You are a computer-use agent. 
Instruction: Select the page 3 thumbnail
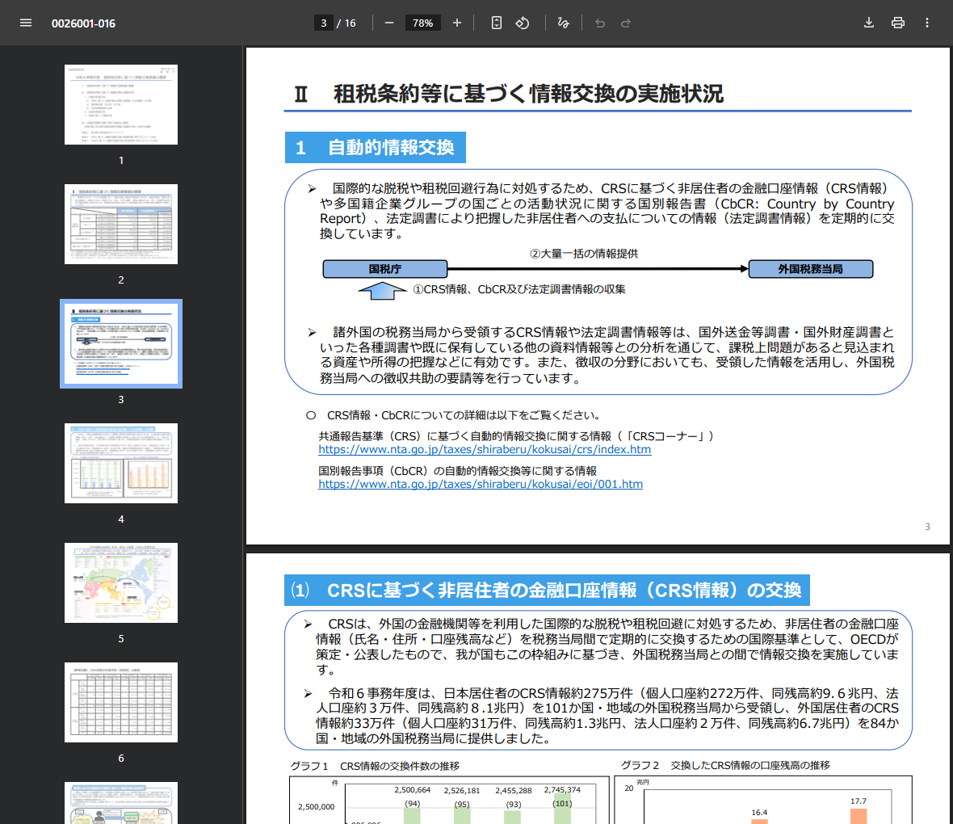coord(121,343)
